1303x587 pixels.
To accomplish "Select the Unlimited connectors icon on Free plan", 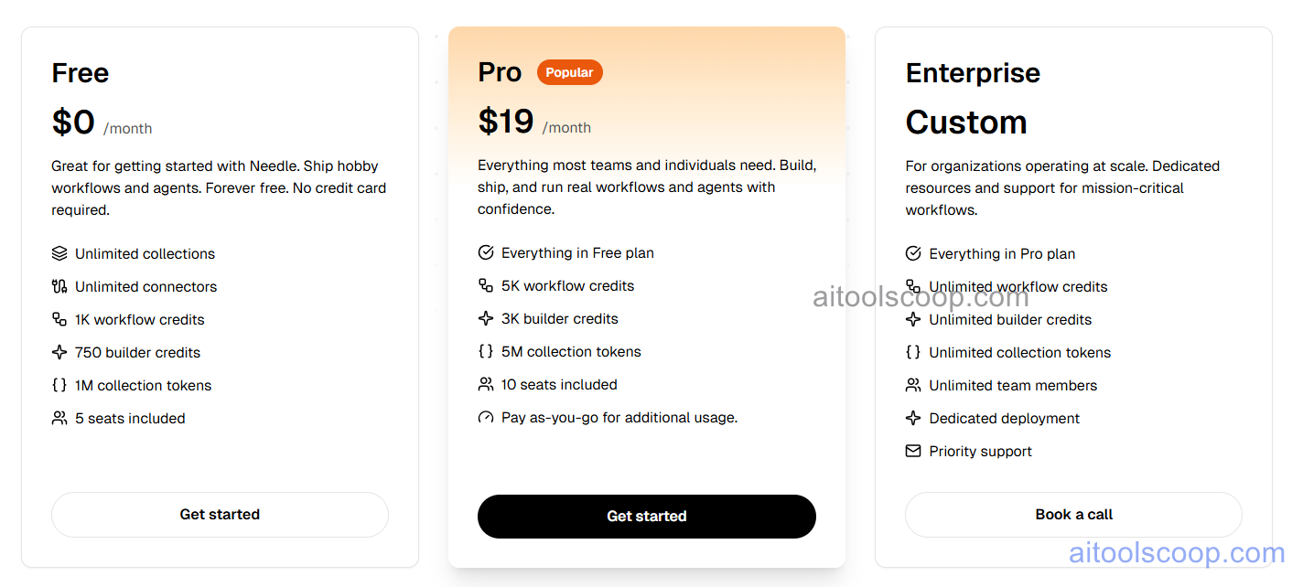I will 59,286.
